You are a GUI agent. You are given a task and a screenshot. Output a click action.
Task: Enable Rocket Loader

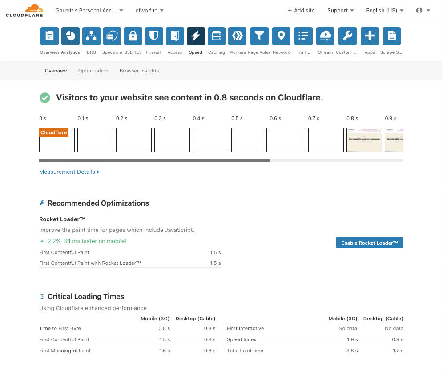coord(369,243)
